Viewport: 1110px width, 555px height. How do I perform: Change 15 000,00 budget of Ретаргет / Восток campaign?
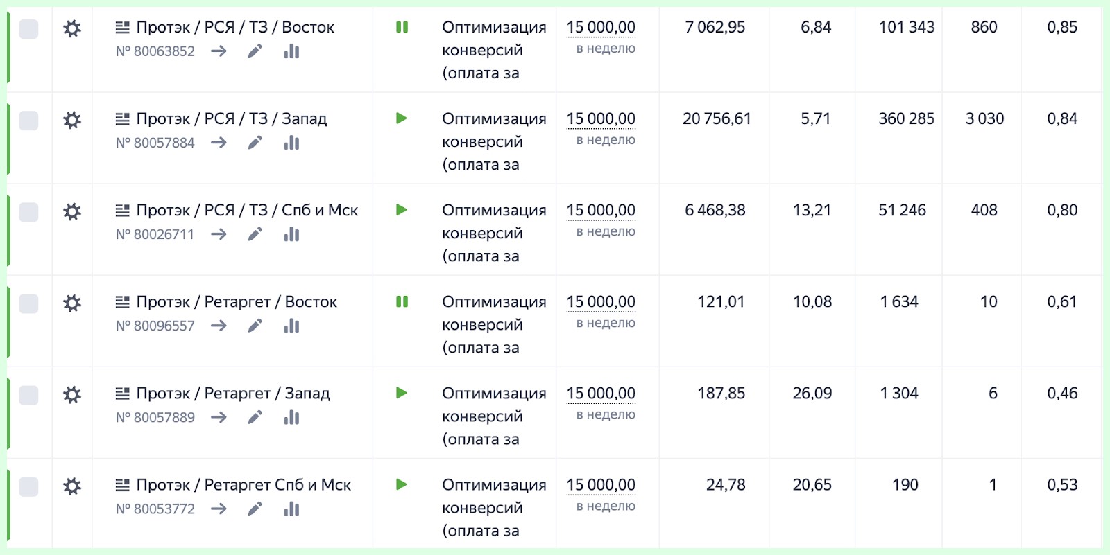(601, 302)
